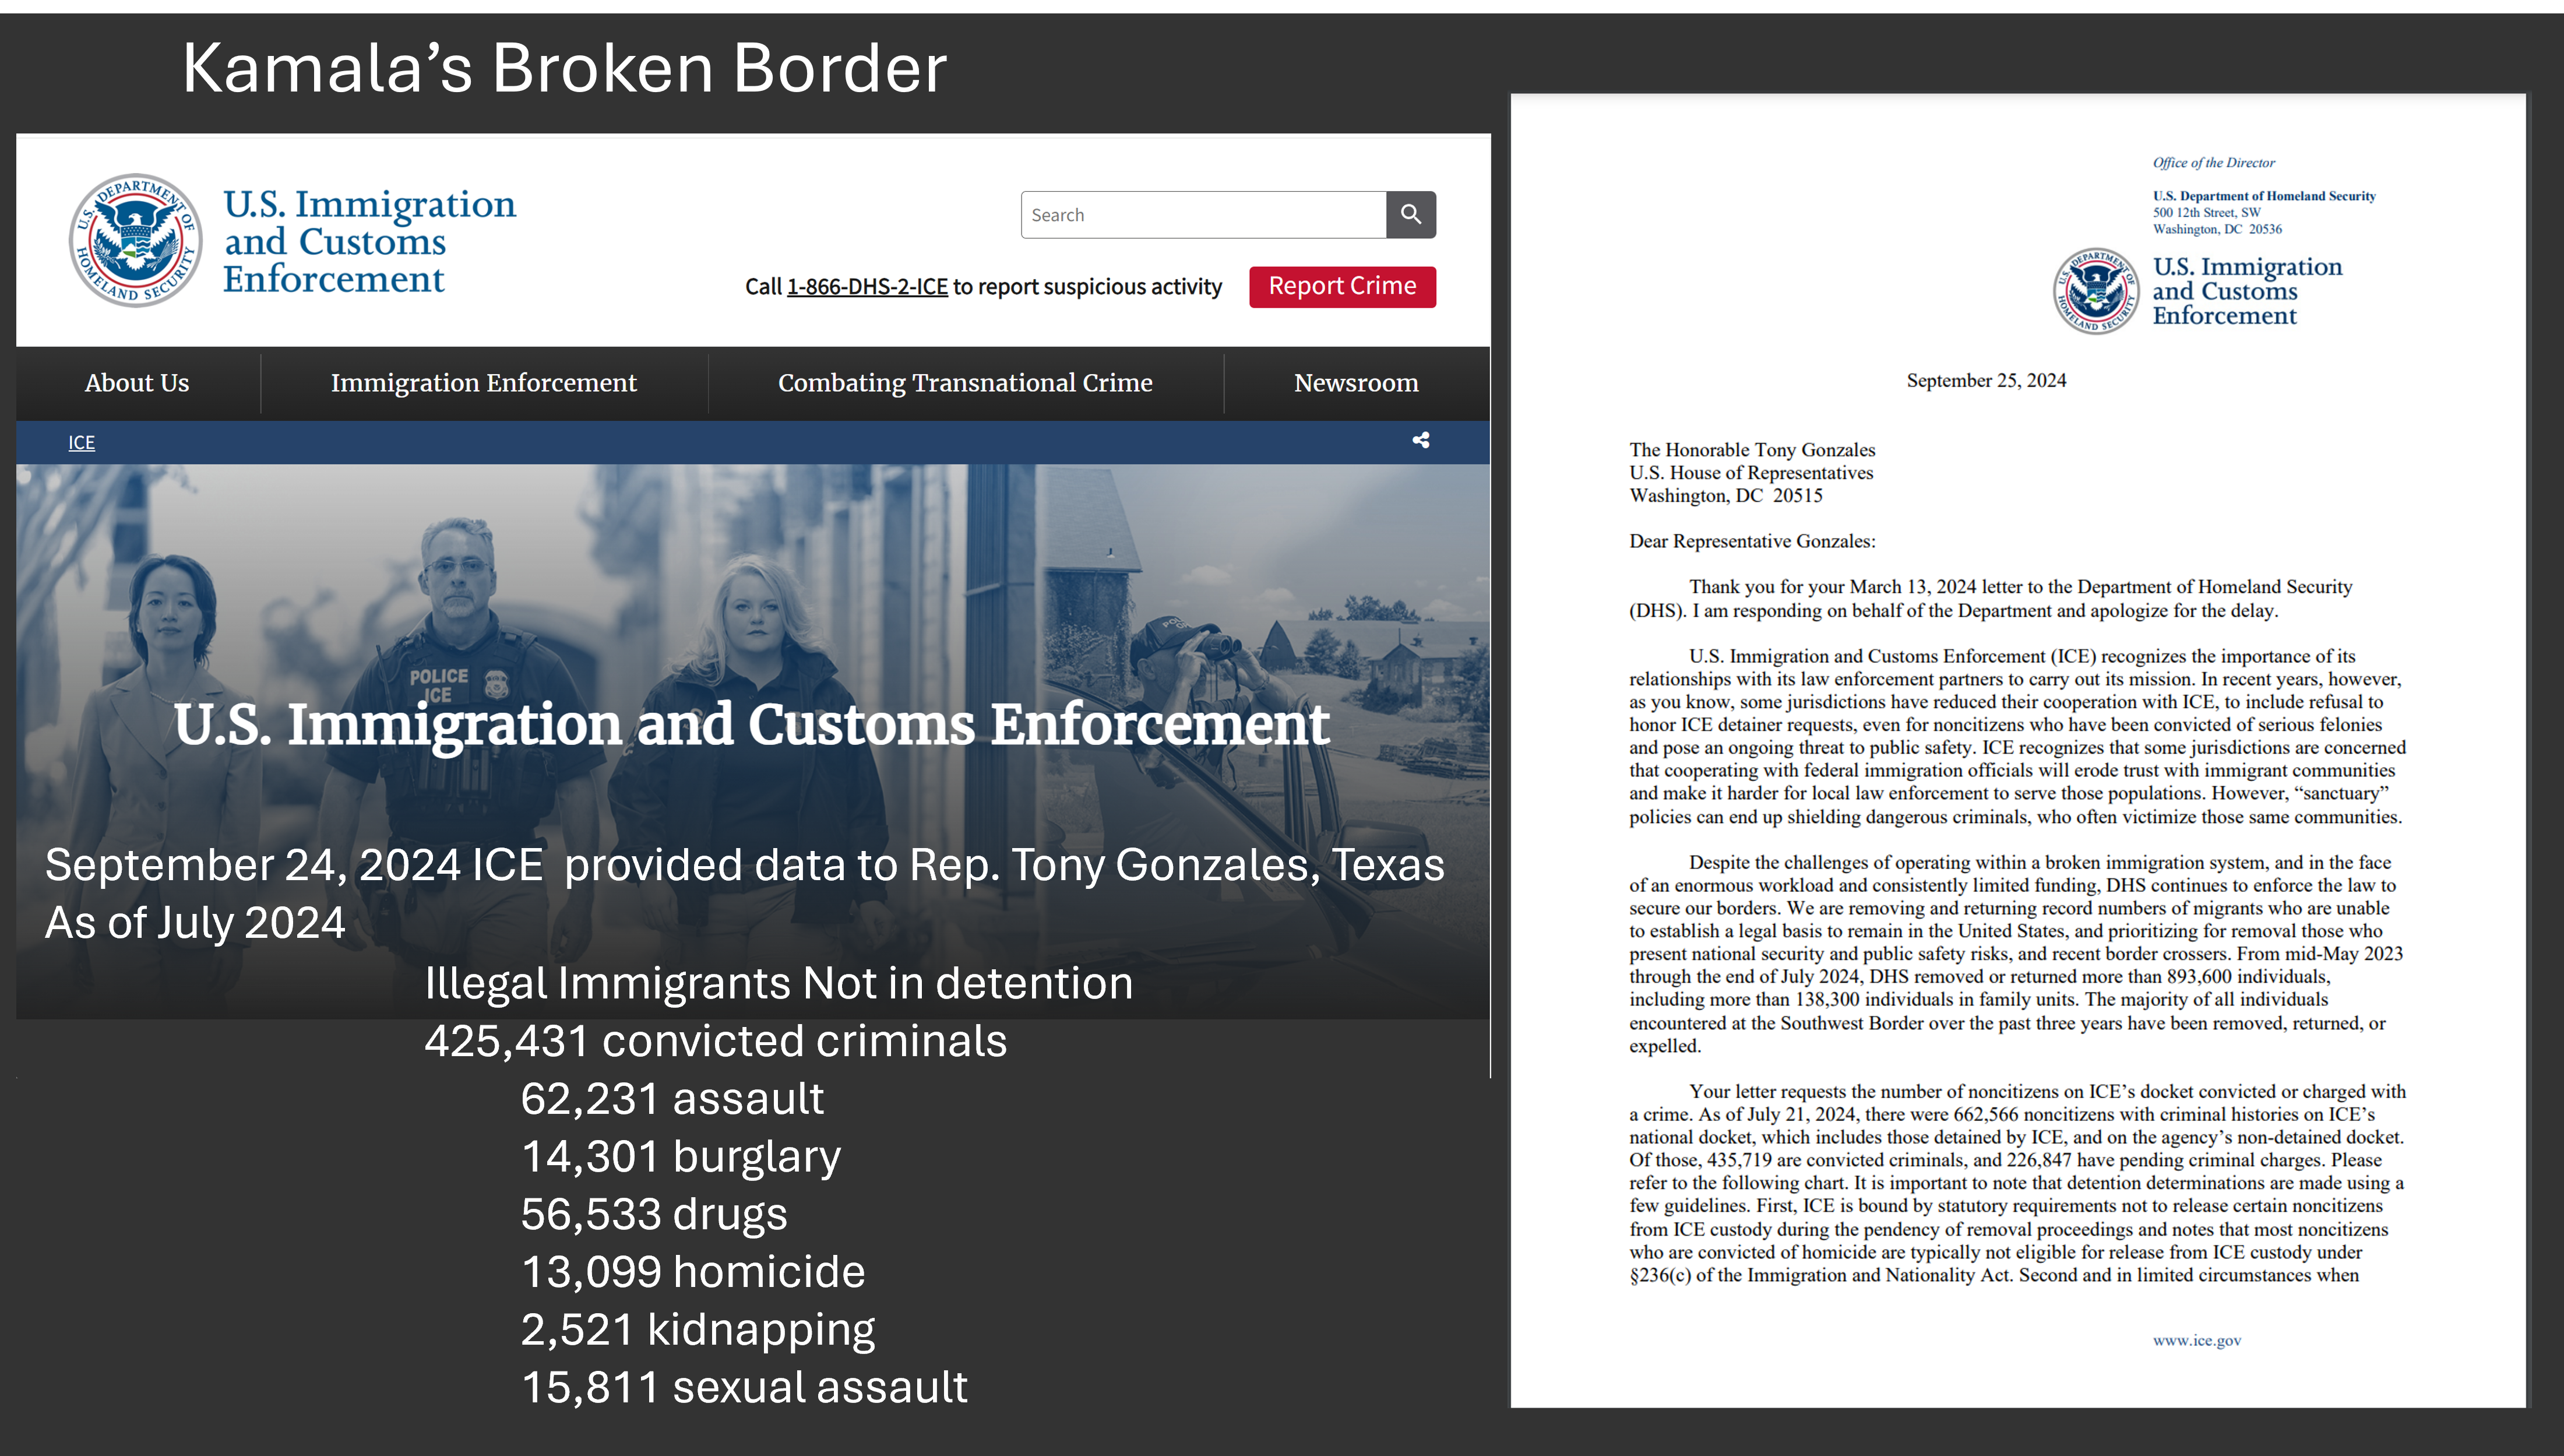
Task: Click the www.ice.gov link in letter footer
Action: pos(2197,1340)
